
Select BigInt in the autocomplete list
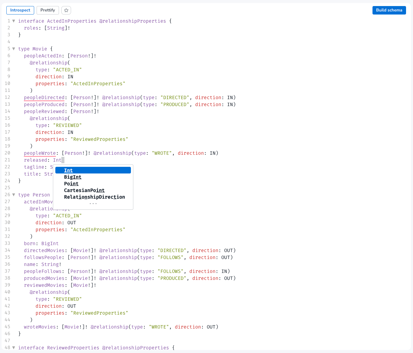(93, 177)
